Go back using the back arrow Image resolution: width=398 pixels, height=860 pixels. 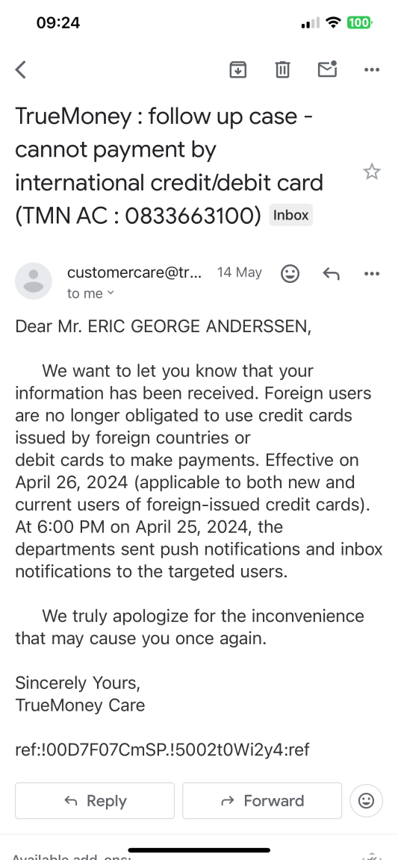click(21, 69)
